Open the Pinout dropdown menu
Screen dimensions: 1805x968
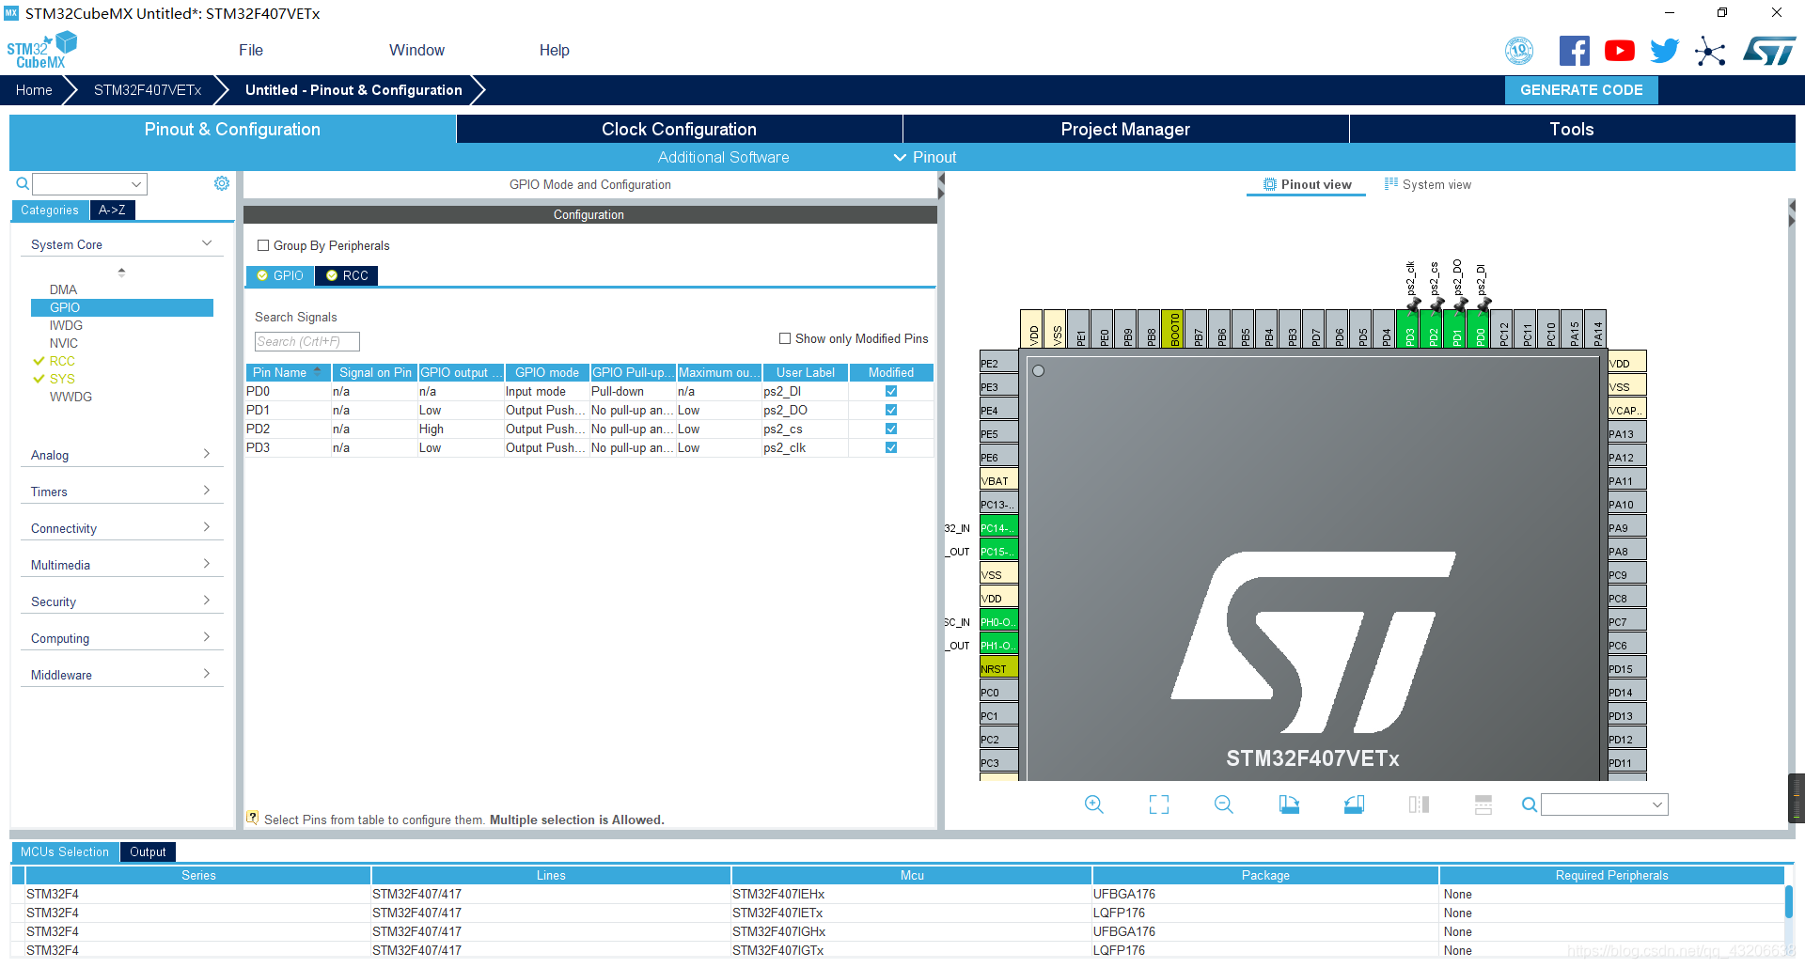pyautogui.click(x=925, y=157)
